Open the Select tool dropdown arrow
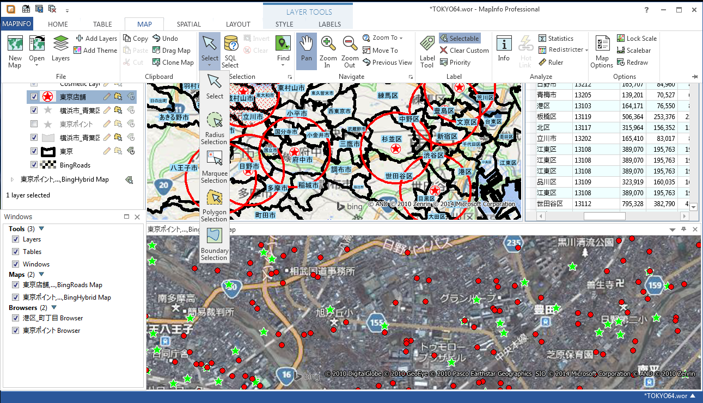703x403 pixels. [210, 66]
